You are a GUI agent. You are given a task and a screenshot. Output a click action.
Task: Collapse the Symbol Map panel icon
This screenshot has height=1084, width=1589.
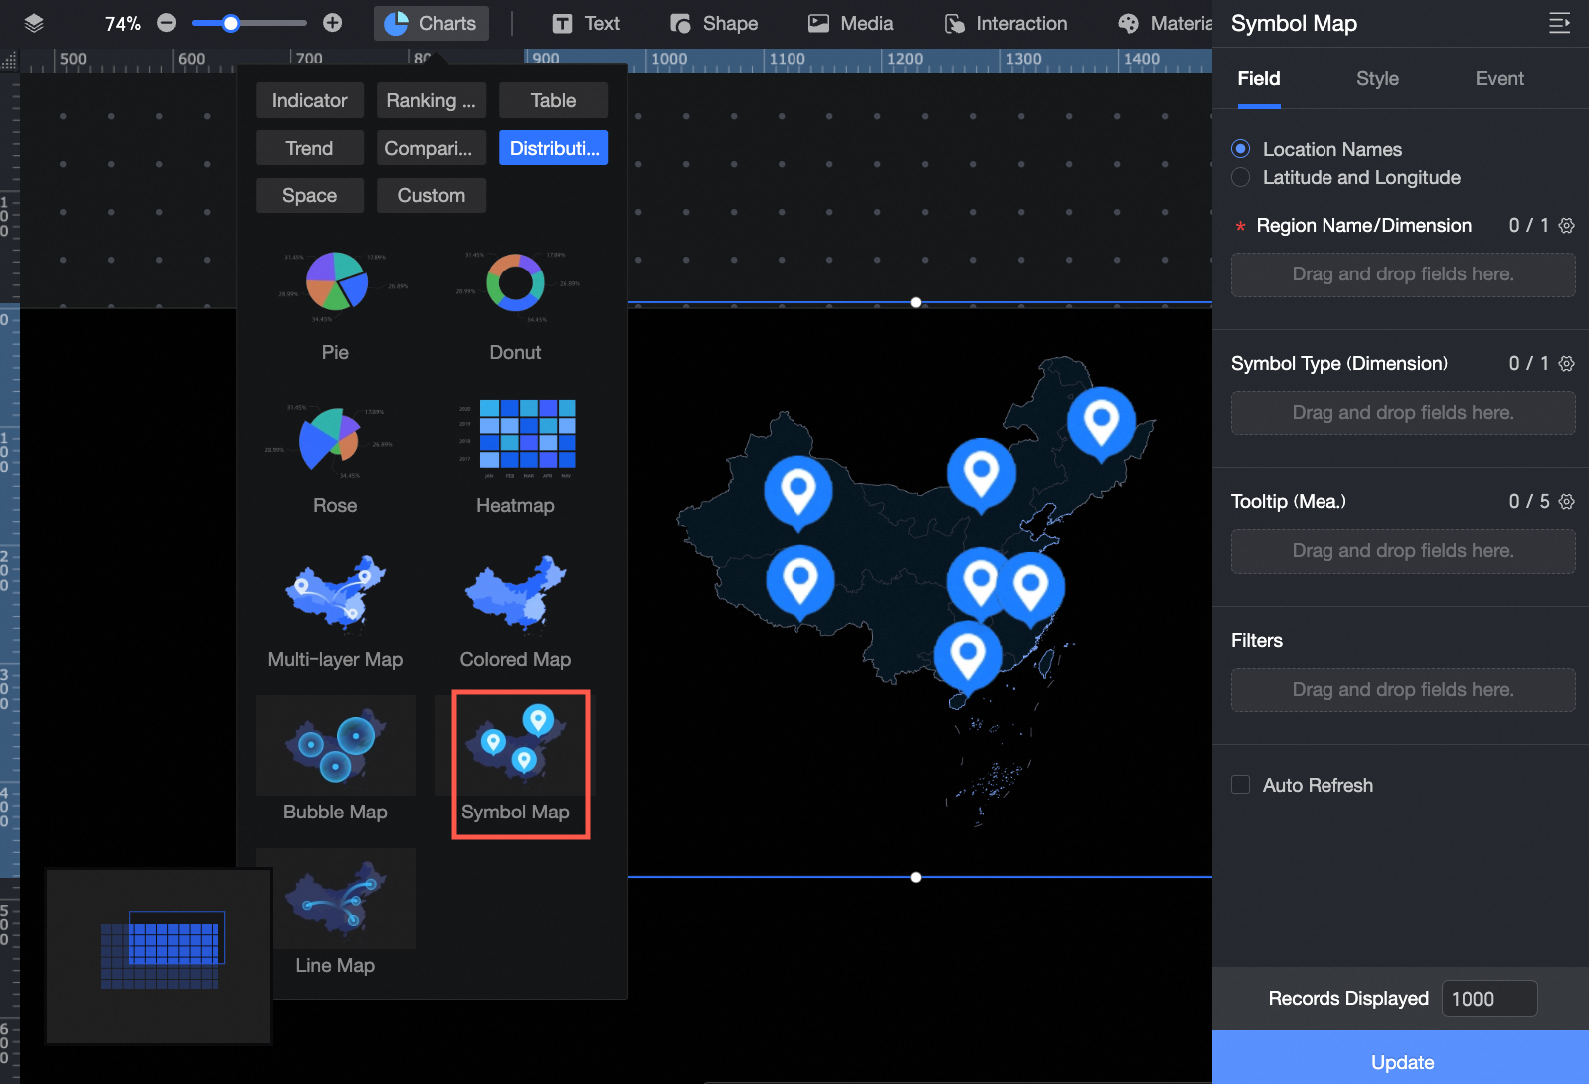pos(1559,23)
